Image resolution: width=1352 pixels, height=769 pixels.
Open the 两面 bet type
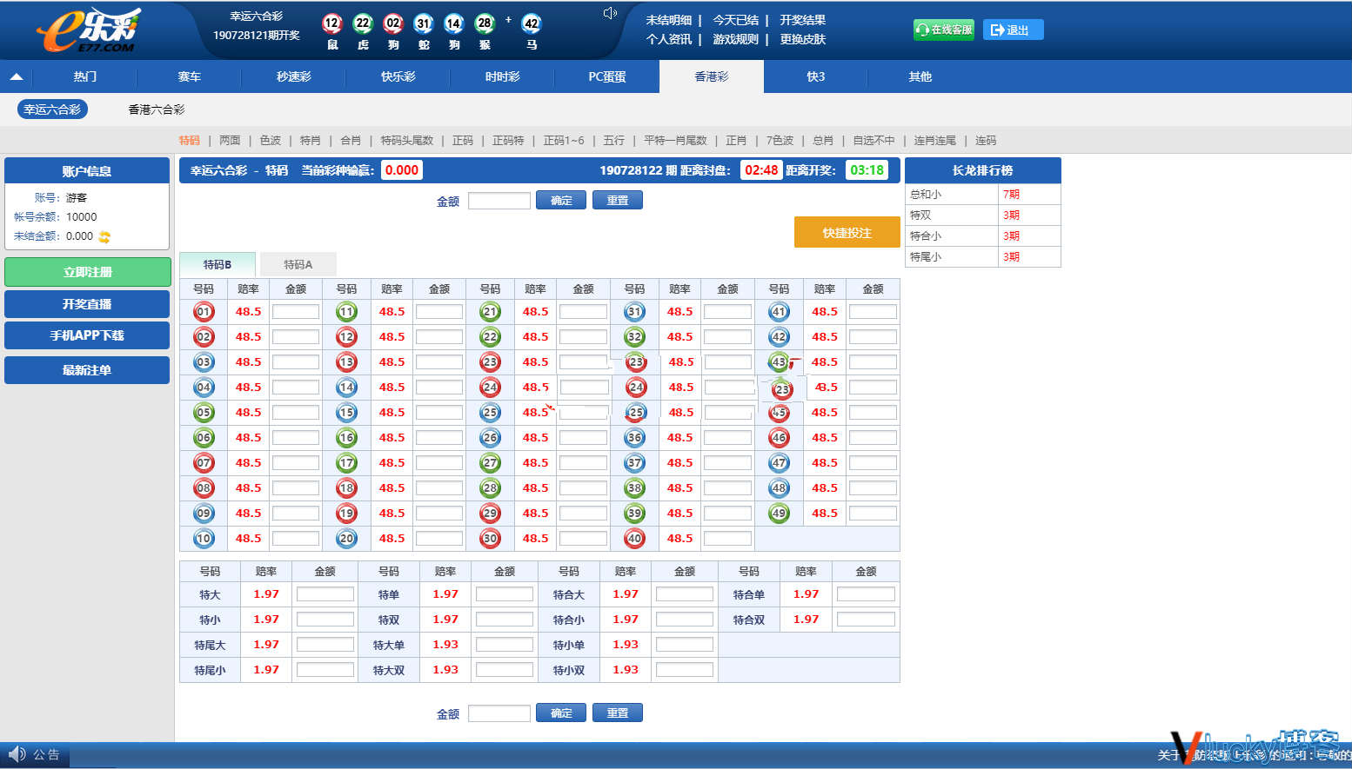click(x=230, y=140)
